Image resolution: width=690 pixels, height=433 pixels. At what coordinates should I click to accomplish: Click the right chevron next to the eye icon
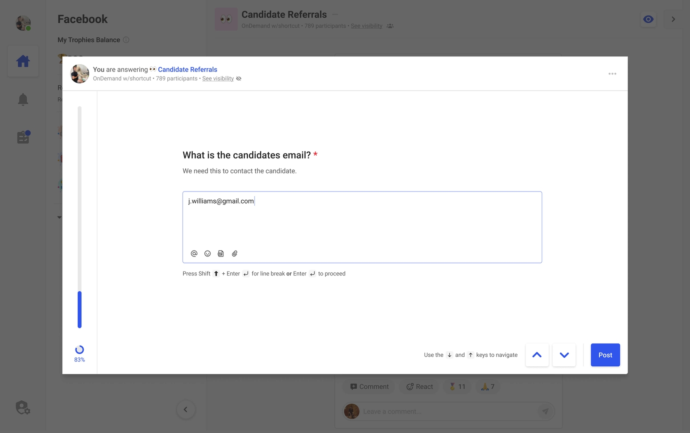673,19
